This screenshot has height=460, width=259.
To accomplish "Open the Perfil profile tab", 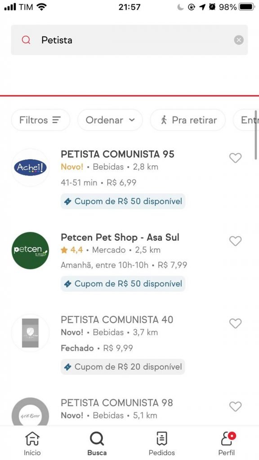I will (227, 443).
